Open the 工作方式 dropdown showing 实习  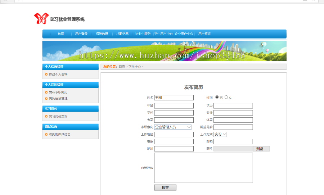tap(220, 134)
